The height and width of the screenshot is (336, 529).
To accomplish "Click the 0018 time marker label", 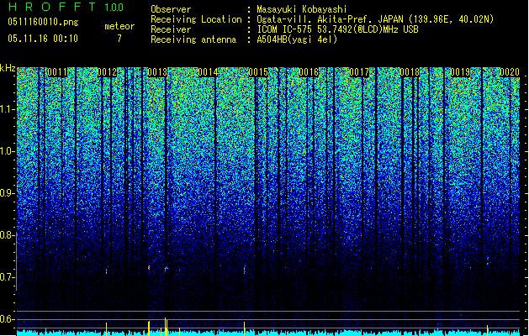I will tap(410, 72).
